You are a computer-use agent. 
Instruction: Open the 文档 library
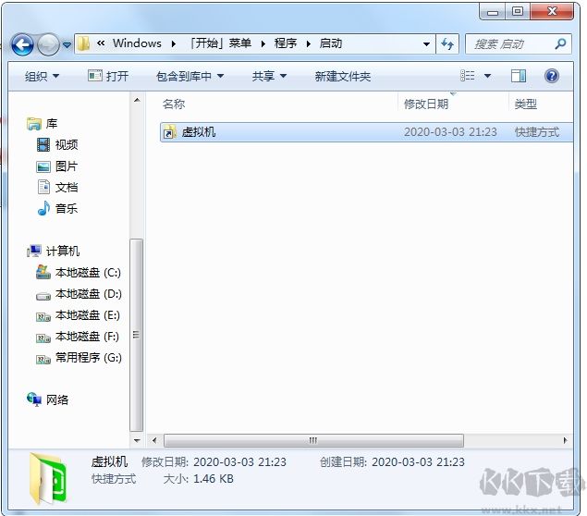pos(67,187)
